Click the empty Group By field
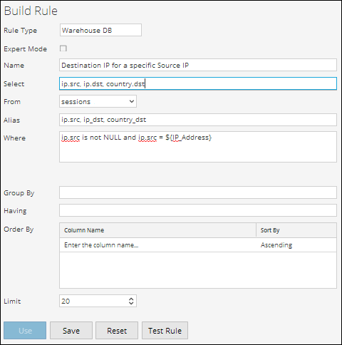The height and width of the screenshot is (345, 342). pos(198,192)
